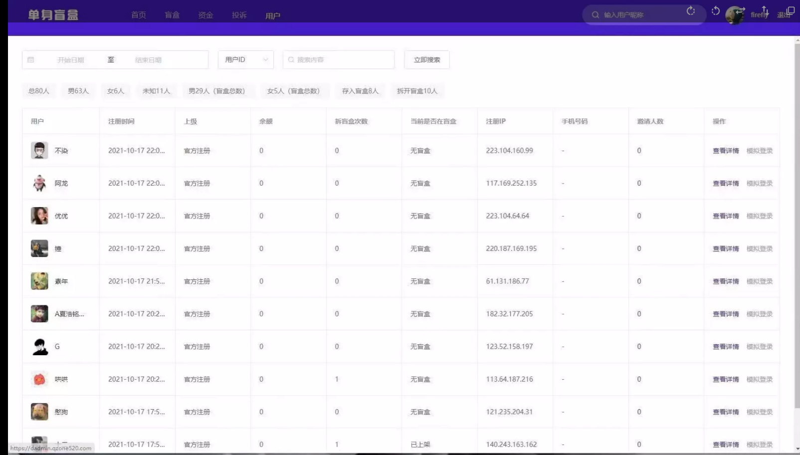
Task: Click the counter-clockwise reload icon beside the search box
Action: click(x=716, y=11)
